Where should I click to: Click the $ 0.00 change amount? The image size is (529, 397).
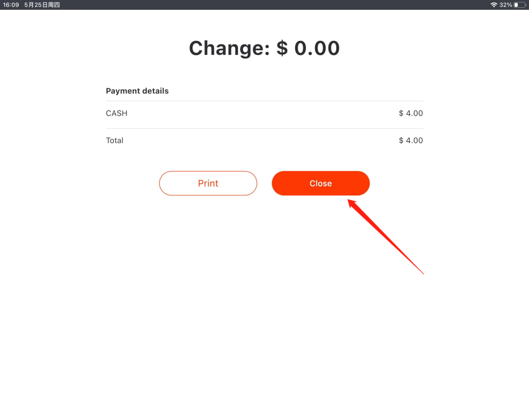[308, 48]
